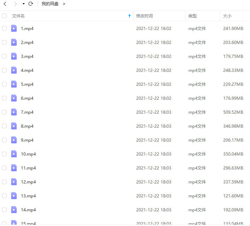Screen dimensions: 250x226
Task: Sort by 修改时间 column
Action: (144, 16)
